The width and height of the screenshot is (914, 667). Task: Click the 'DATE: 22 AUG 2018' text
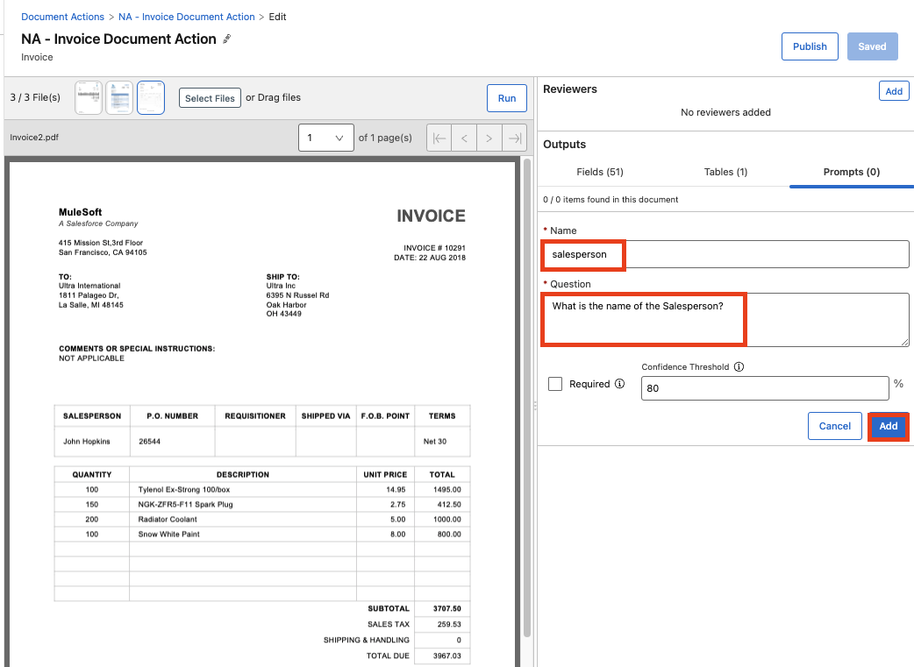430,258
